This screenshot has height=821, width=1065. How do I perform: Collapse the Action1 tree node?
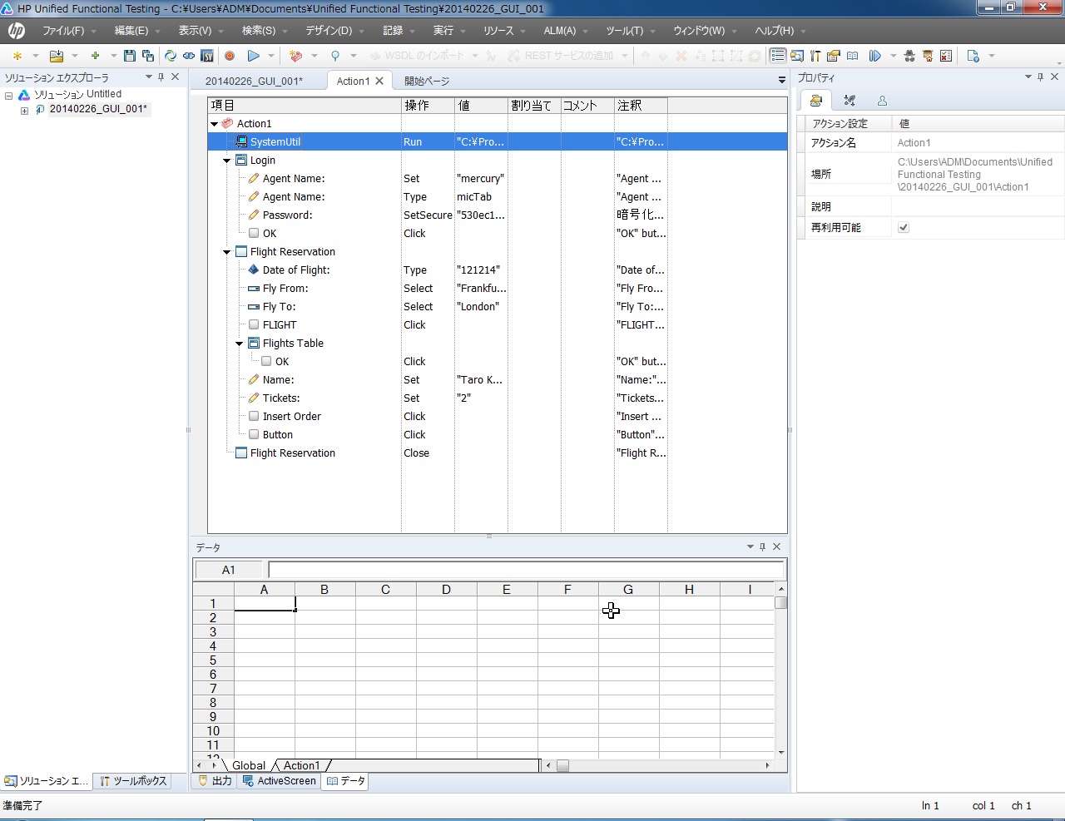point(214,124)
